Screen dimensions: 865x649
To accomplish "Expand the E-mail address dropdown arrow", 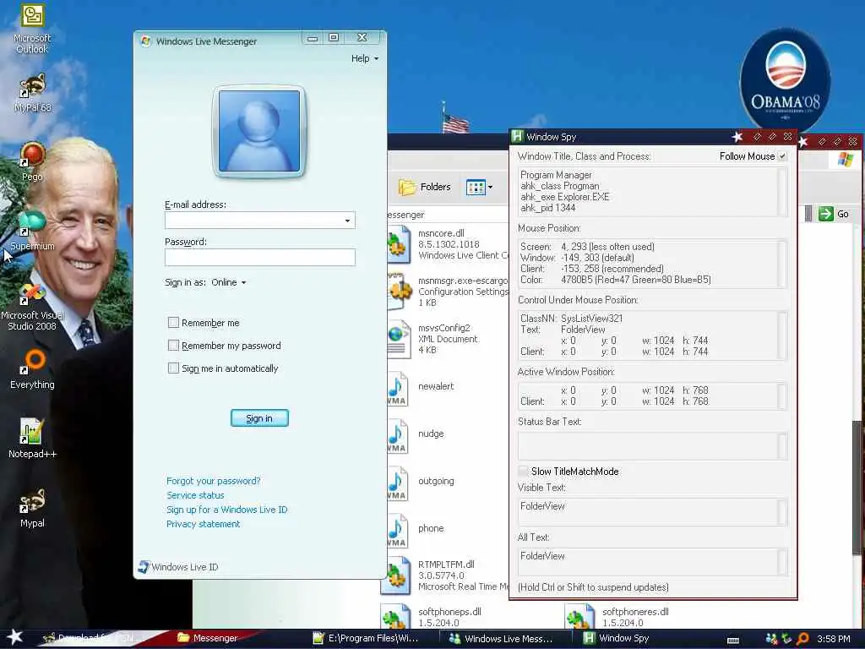I will [347, 221].
